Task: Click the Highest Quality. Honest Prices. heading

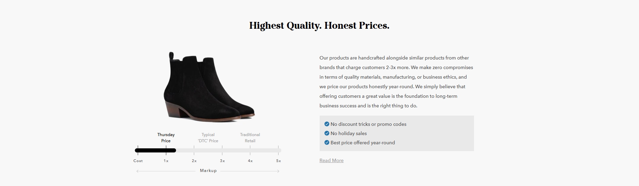Action: coord(319,26)
